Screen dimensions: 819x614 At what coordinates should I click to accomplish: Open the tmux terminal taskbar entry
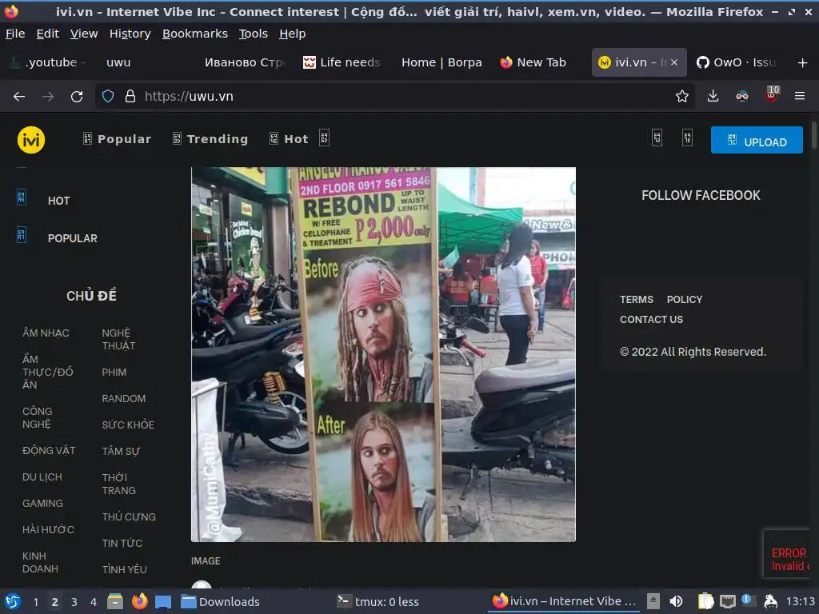point(378,601)
